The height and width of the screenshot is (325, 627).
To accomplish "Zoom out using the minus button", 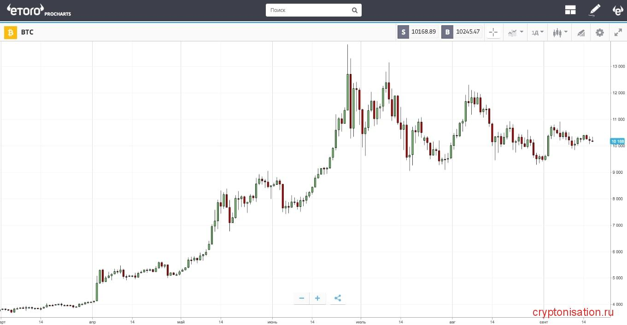I will pyautogui.click(x=301, y=298).
